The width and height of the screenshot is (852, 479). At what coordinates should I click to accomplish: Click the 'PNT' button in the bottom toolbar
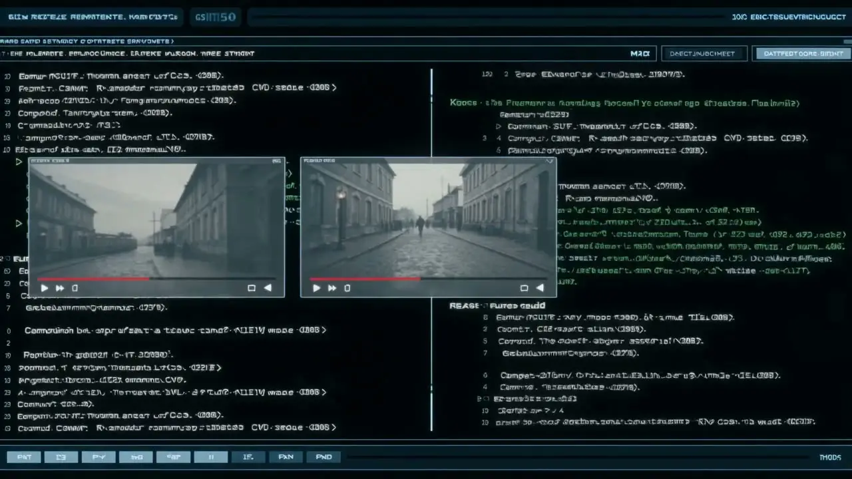click(24, 457)
